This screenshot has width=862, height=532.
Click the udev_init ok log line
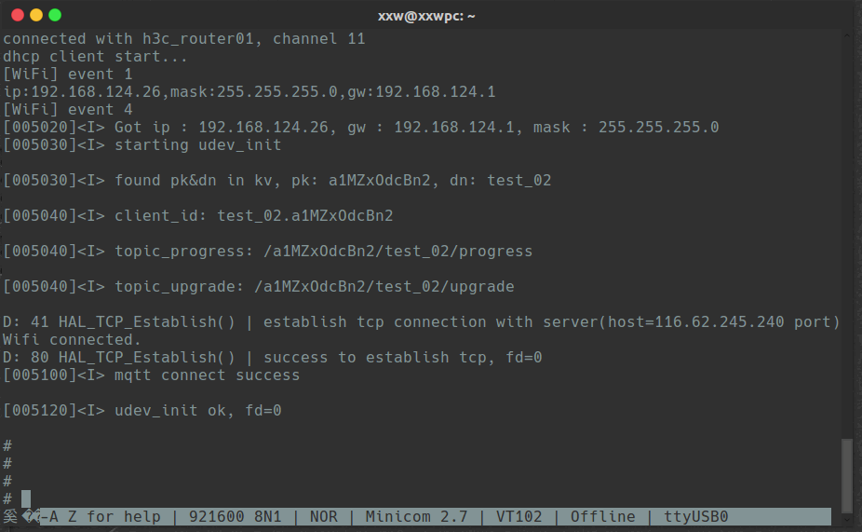click(141, 411)
